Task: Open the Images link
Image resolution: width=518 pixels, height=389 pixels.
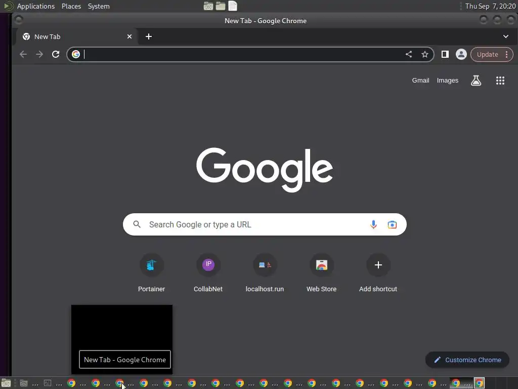Action: (x=448, y=81)
